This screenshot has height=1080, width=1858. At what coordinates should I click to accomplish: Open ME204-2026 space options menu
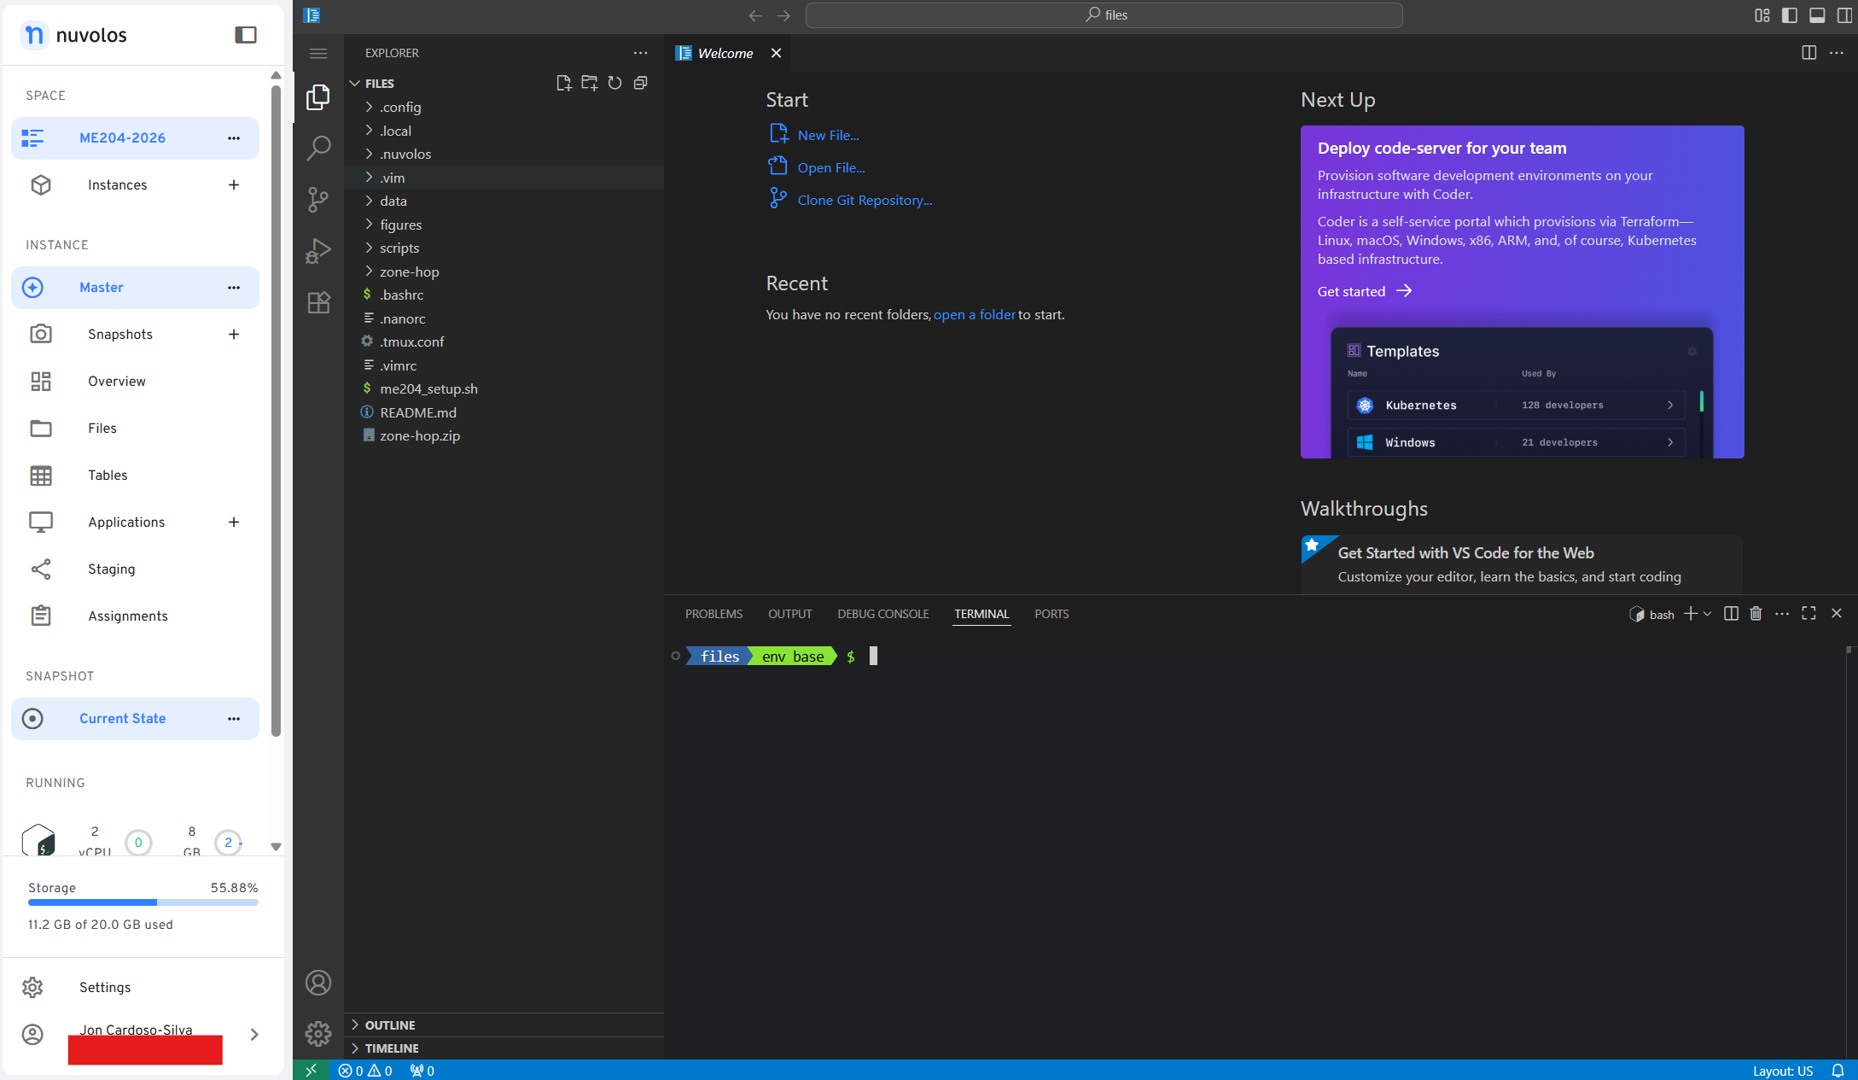pos(234,138)
